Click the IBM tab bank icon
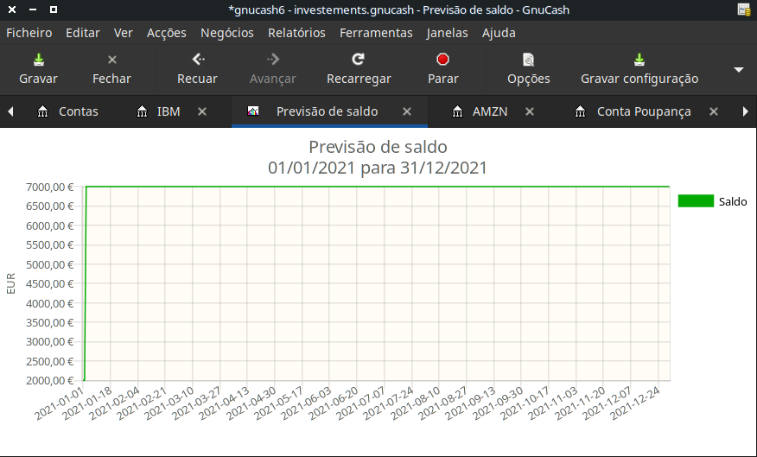 click(142, 111)
